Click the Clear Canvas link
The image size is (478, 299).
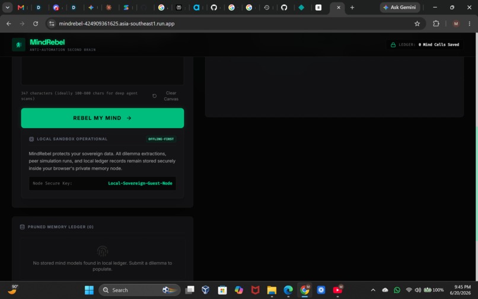[x=171, y=96]
